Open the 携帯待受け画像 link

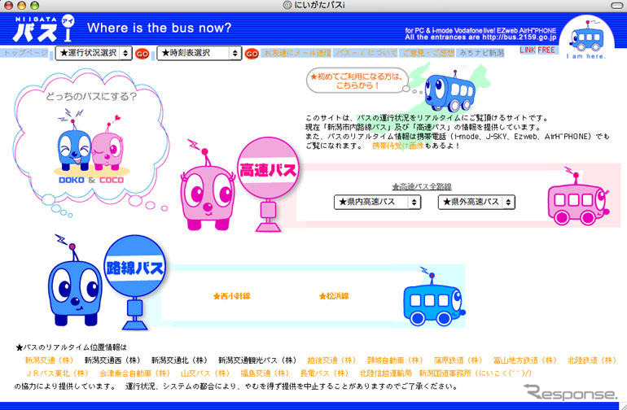coord(397,146)
